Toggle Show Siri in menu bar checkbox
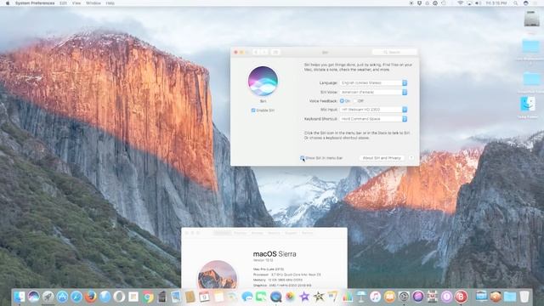The height and width of the screenshot is (306, 544). 303,158
